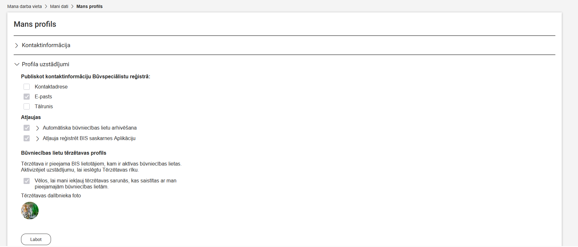This screenshot has height=247, width=578.
Task: Expand Automātiska būvniecības lietu arhivēšana arrow
Action: pos(38,128)
